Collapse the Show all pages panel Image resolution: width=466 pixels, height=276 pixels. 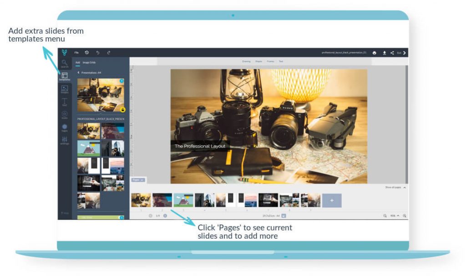[404, 187]
